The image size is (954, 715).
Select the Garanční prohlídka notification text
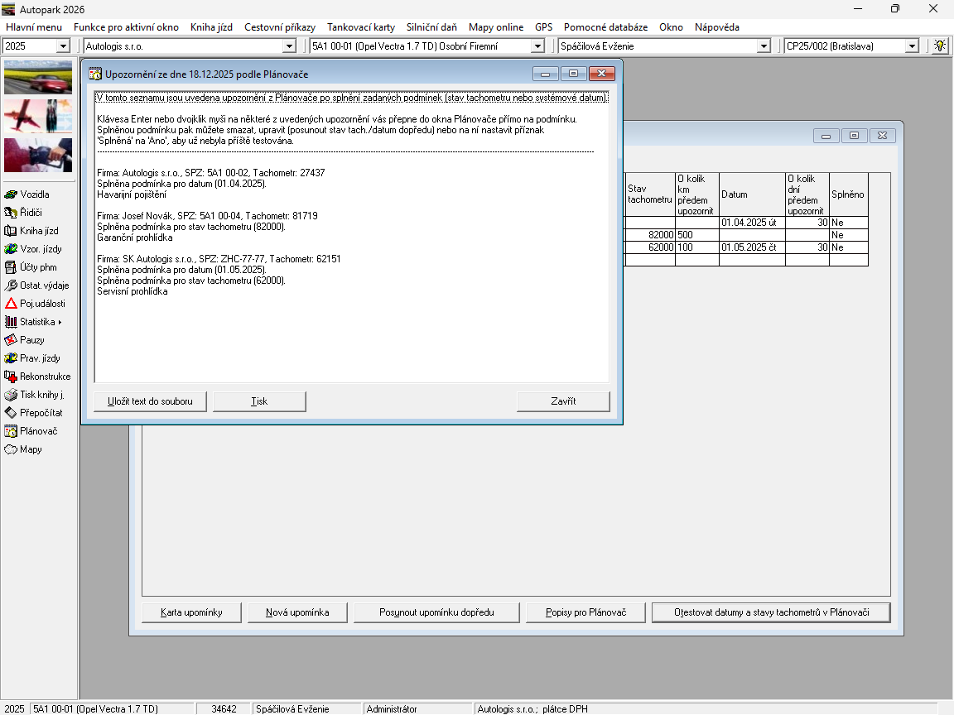coord(135,238)
